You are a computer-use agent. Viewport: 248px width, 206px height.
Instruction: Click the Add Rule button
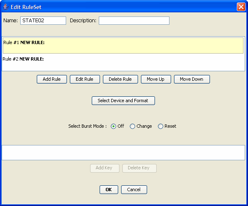52,79
